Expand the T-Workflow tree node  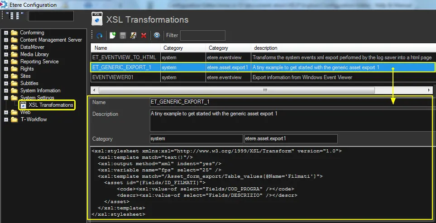click(x=6, y=119)
